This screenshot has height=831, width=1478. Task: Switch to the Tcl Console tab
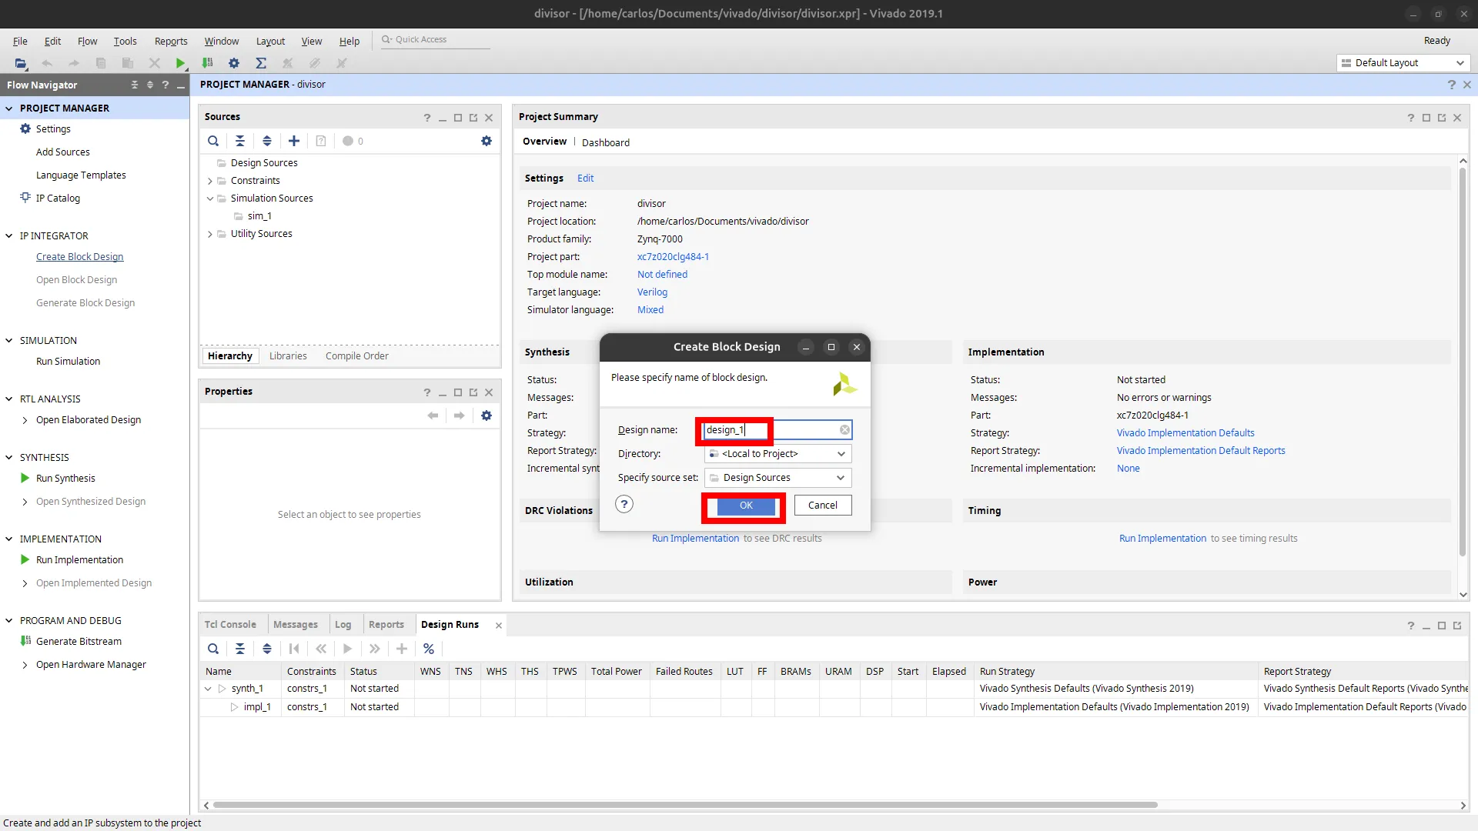click(230, 625)
